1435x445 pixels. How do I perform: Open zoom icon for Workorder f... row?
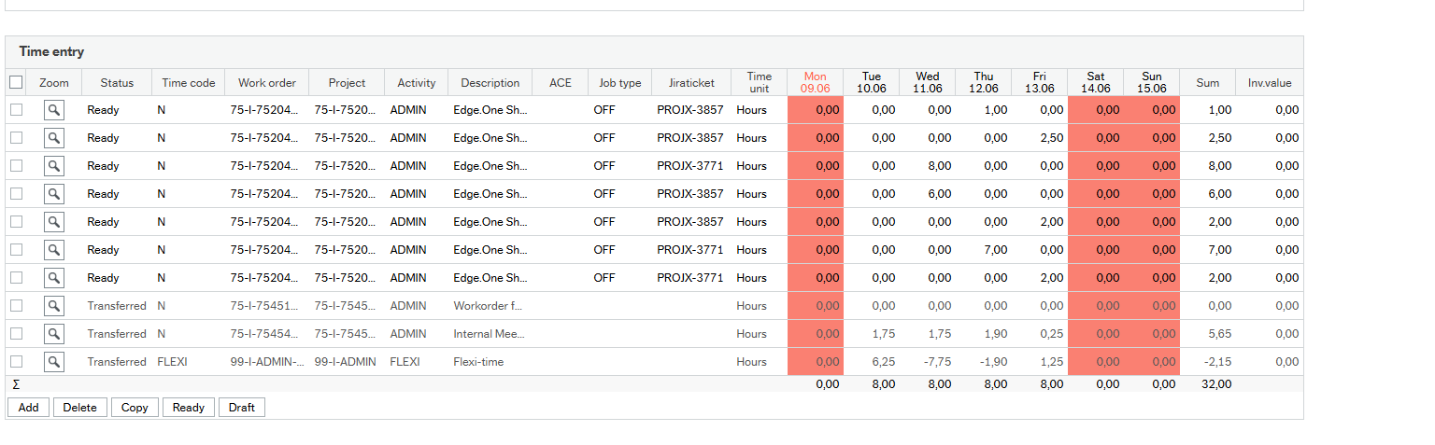click(x=54, y=306)
